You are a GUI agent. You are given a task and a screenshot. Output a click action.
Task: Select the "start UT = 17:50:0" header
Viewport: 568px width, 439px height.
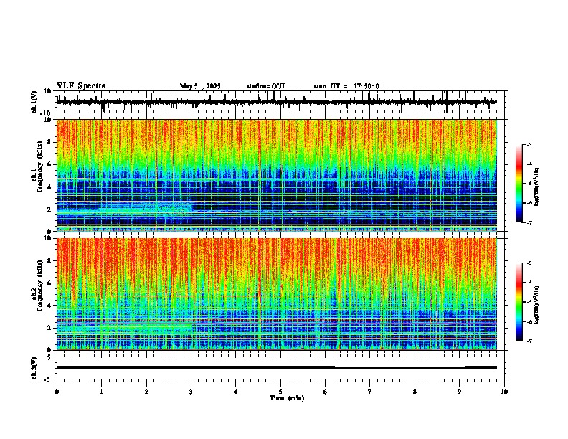click(x=346, y=86)
